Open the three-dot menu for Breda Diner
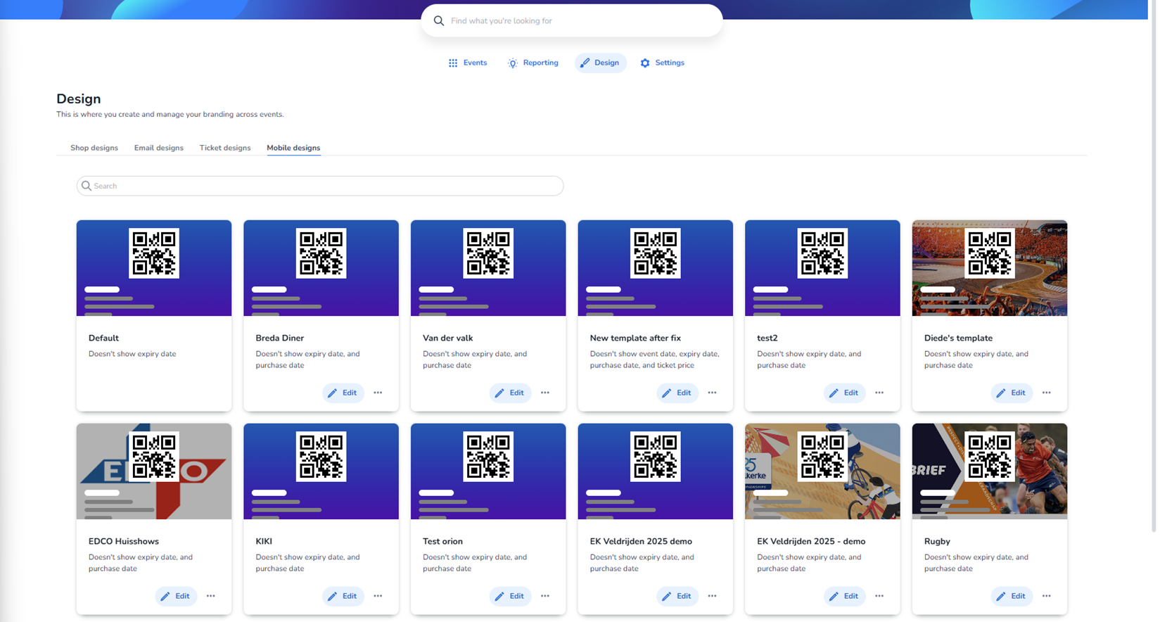 (x=378, y=393)
